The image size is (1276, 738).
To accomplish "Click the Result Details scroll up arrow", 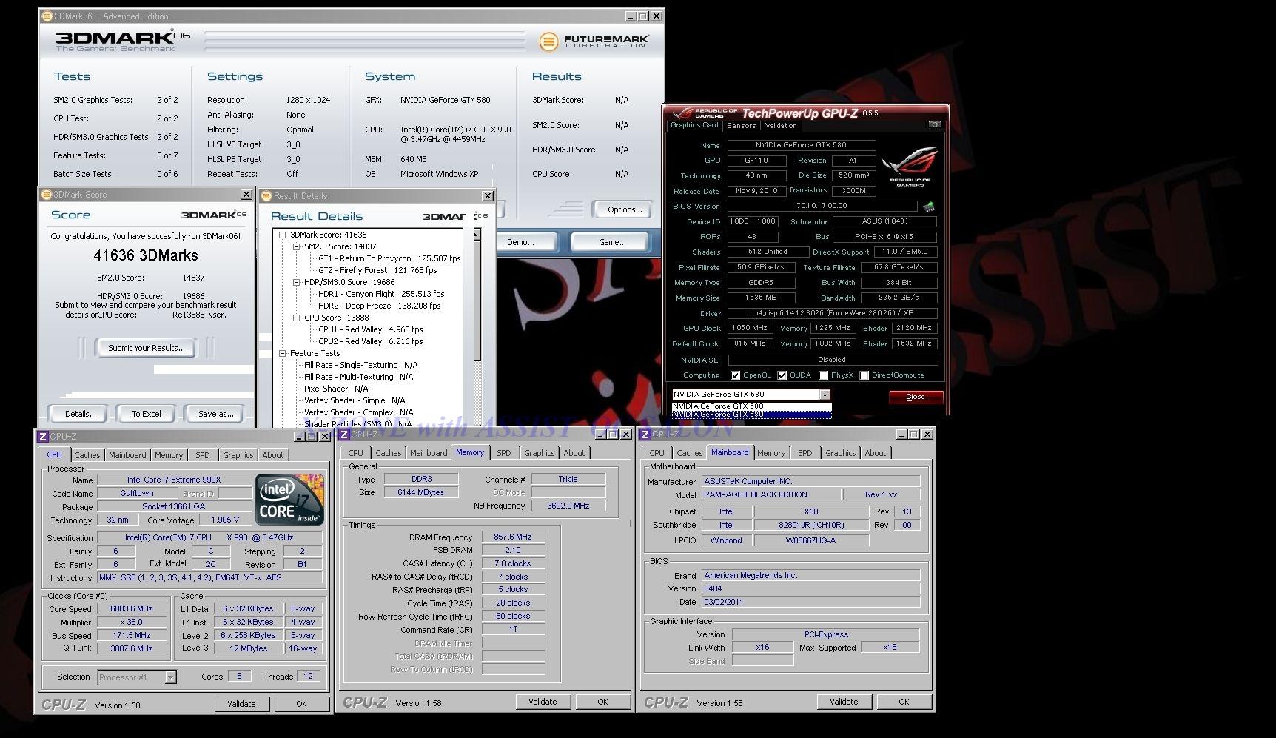I will point(476,235).
